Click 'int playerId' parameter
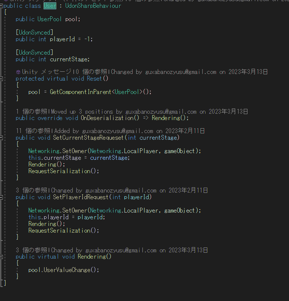The height and width of the screenshot is (301, 289). tap(131, 197)
